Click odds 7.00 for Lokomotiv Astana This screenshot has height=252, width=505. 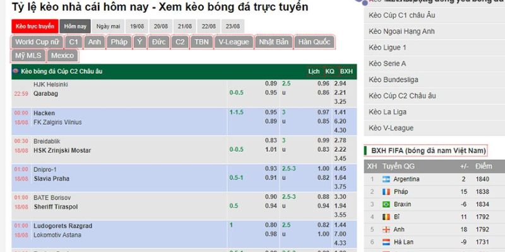(340, 234)
